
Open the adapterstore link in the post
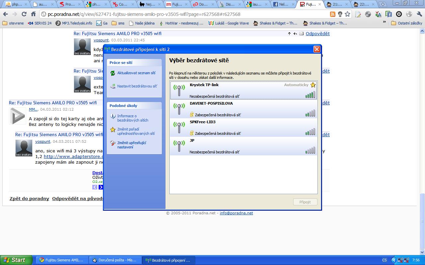click(x=74, y=156)
